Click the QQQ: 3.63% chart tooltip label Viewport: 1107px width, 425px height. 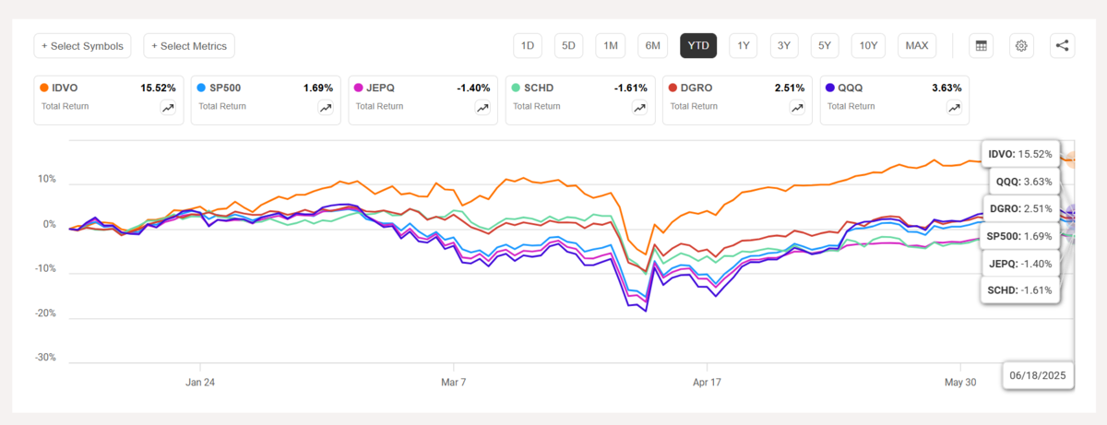pyautogui.click(x=1025, y=182)
